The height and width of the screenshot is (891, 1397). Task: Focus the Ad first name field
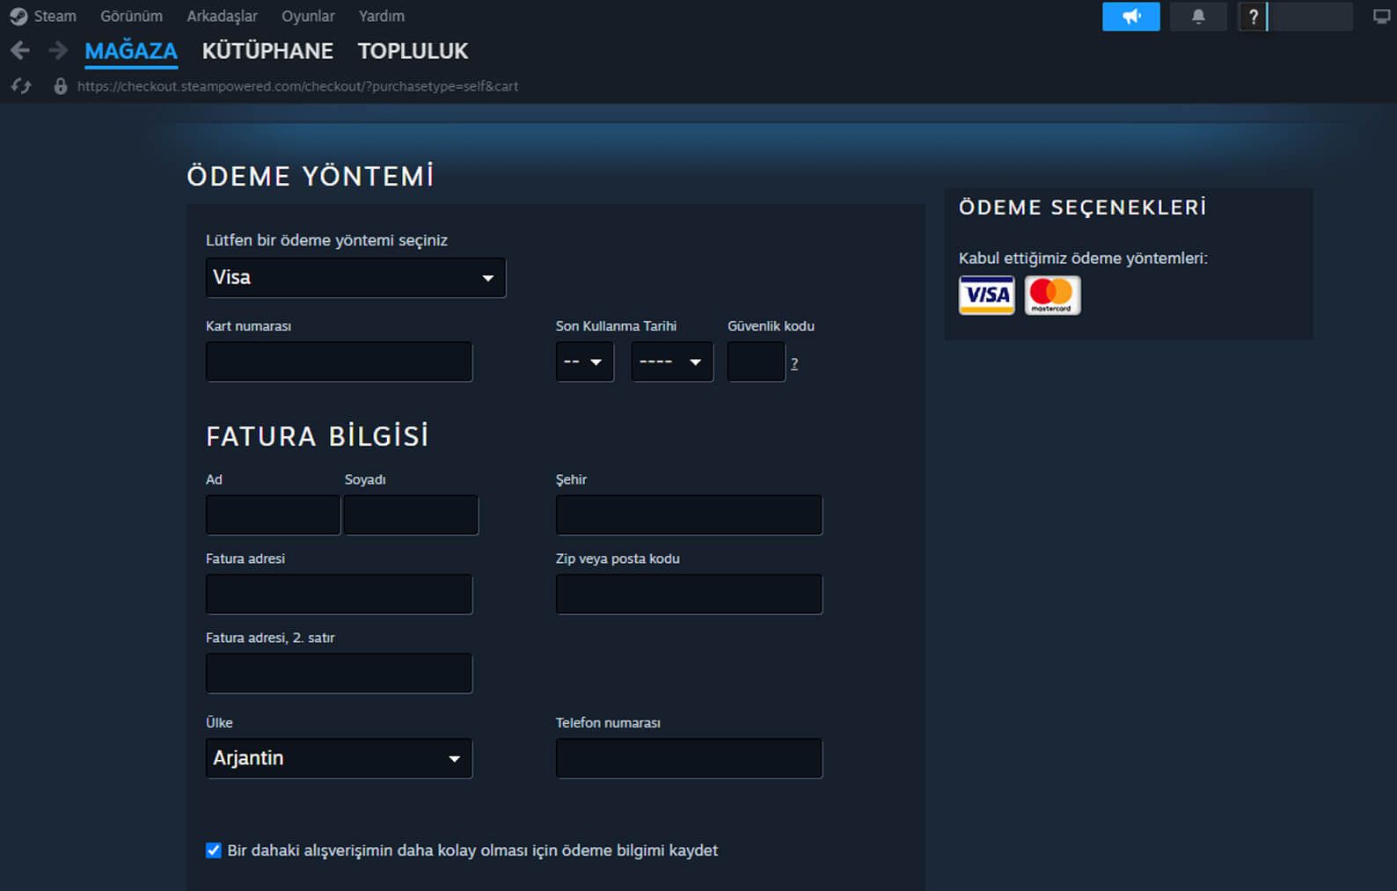[273, 515]
